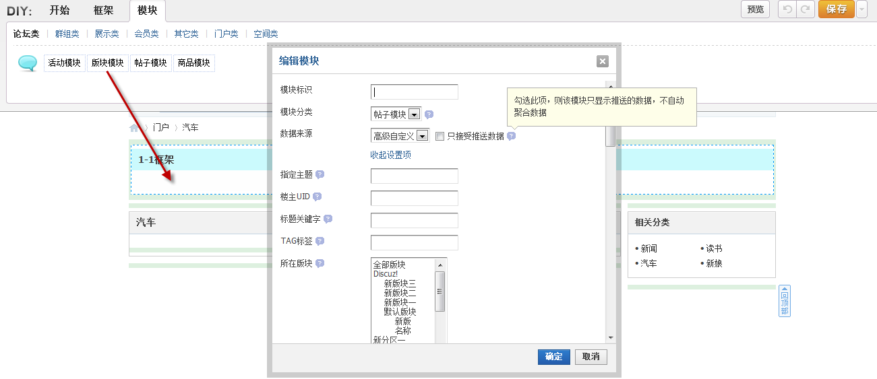Close the 编辑模块 dialog with the X
The height and width of the screenshot is (379, 877).
603,61
